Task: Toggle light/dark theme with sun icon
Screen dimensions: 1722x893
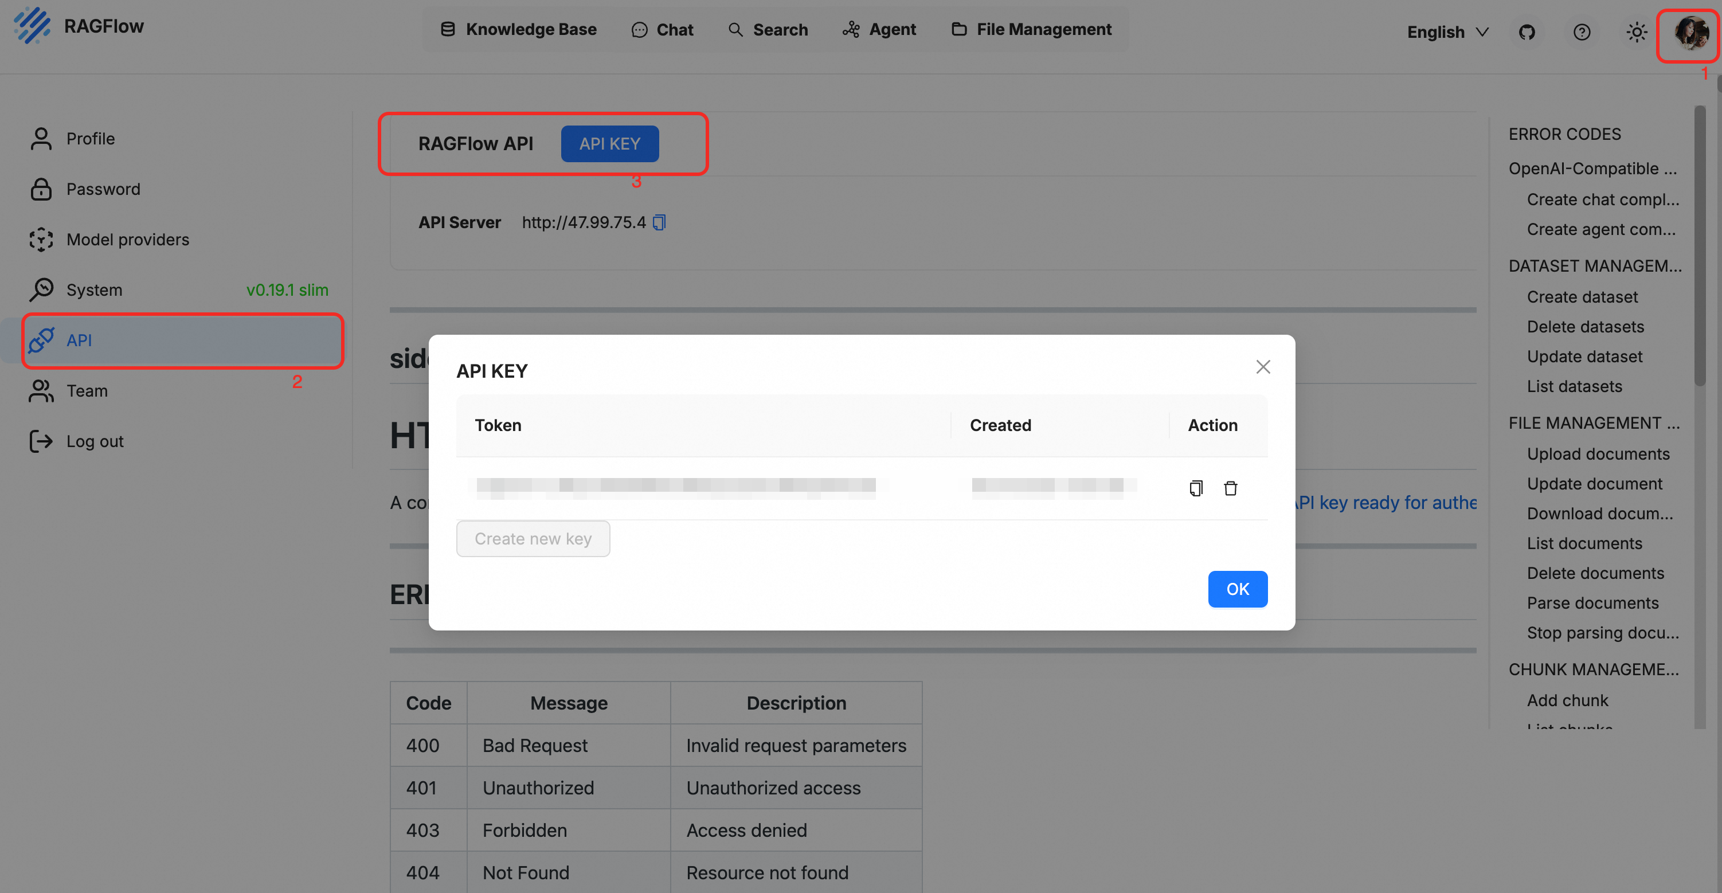Action: point(1636,32)
